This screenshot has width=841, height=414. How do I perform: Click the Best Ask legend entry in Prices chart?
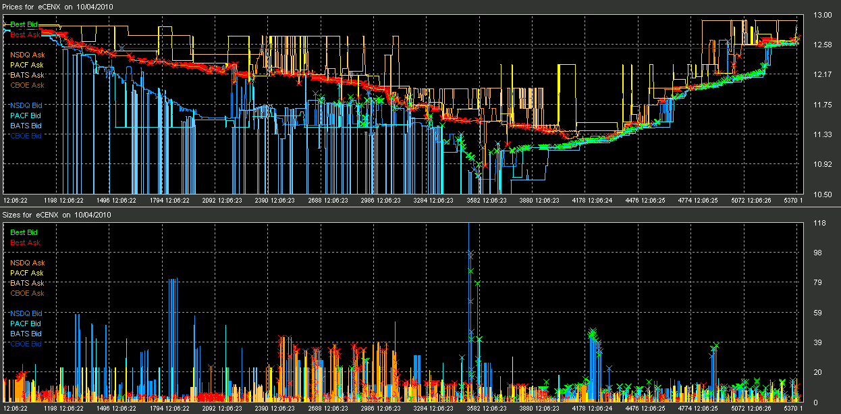point(25,34)
